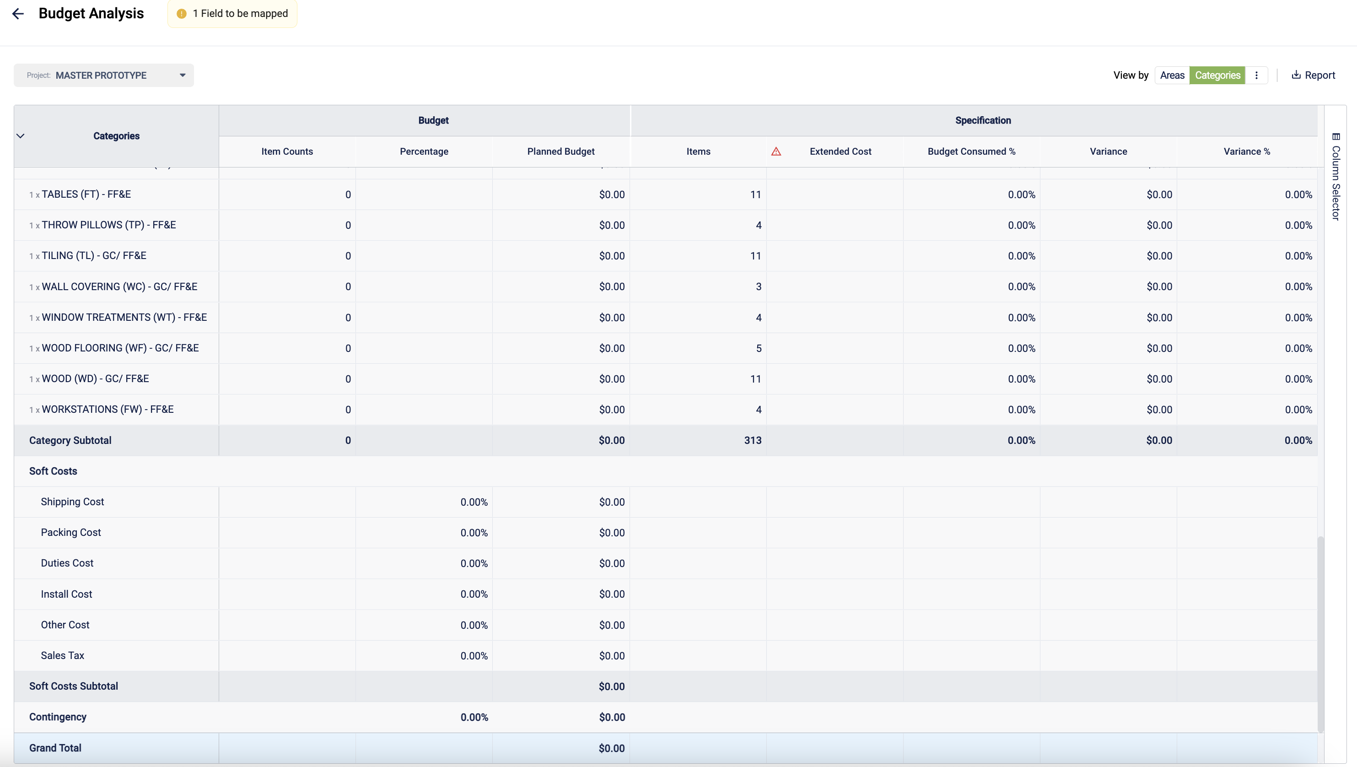This screenshot has height=767, width=1357.
Task: Select the WOOD (WD) - GC/ FF&E row
Action: 666,379
